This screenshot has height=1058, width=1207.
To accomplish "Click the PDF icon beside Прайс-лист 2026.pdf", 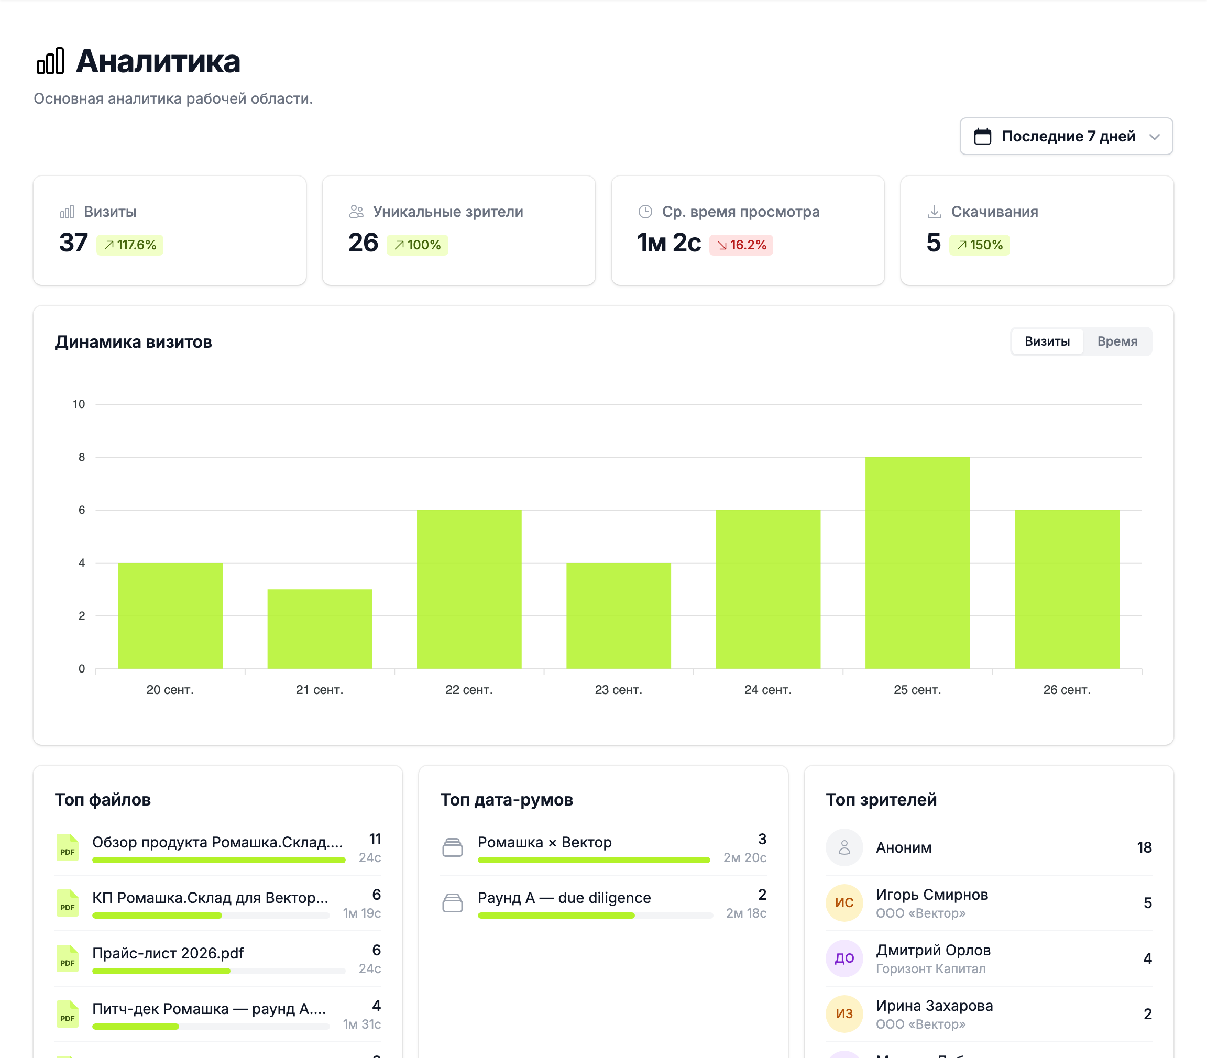I will click(x=68, y=958).
